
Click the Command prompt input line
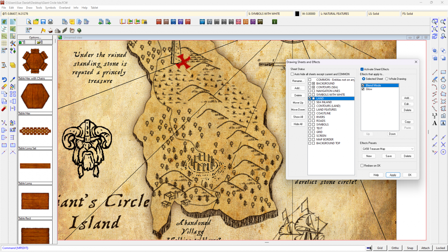[183, 248]
